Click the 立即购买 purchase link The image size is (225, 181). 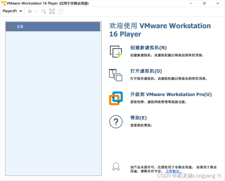(174, 171)
